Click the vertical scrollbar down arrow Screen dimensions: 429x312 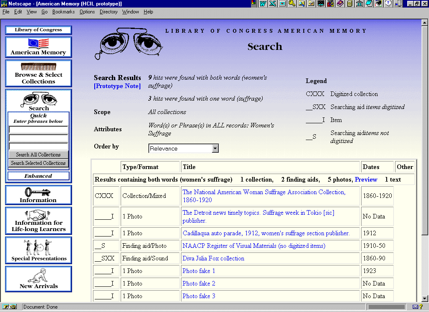pyautogui.click(x=425, y=299)
